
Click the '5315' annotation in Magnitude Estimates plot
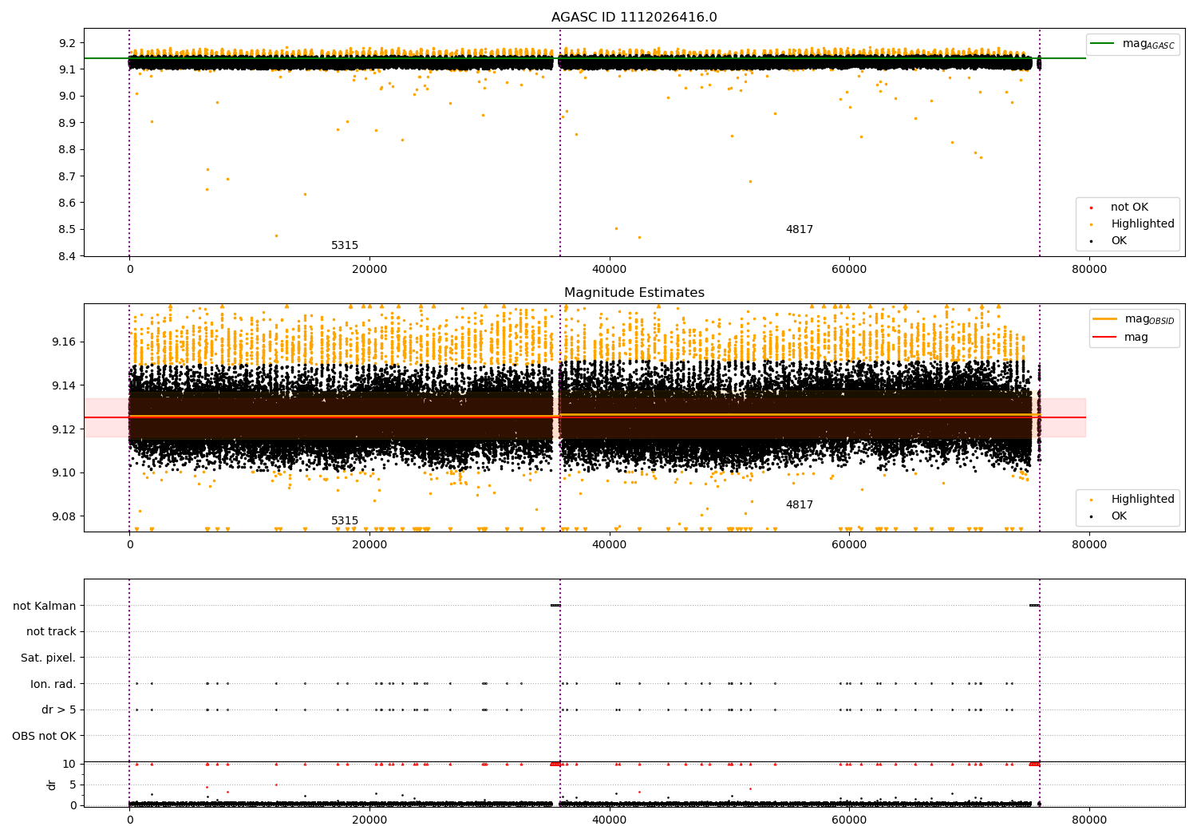click(345, 521)
